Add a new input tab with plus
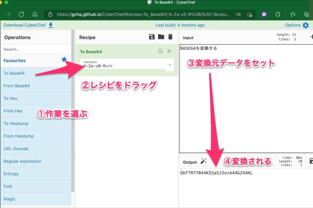 (311, 37)
